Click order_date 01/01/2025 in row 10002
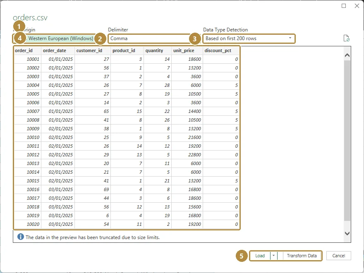 (x=58, y=68)
